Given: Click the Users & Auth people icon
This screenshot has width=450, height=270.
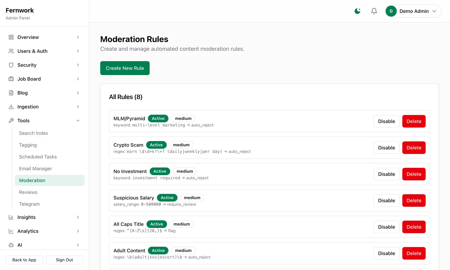Looking at the screenshot, I should point(11,51).
